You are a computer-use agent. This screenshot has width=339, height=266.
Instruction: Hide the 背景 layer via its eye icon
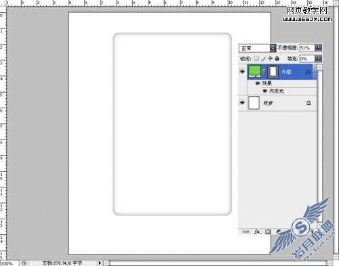[x=242, y=103]
